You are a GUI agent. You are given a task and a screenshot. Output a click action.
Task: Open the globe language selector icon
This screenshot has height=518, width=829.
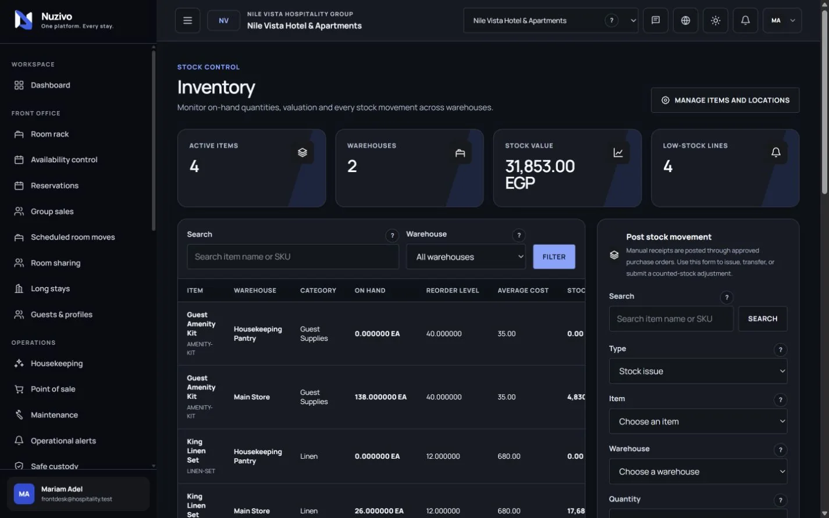(686, 20)
